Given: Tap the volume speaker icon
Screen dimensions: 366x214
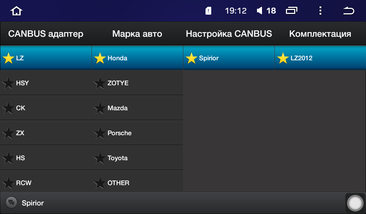Looking at the screenshot, I should pos(259,11).
